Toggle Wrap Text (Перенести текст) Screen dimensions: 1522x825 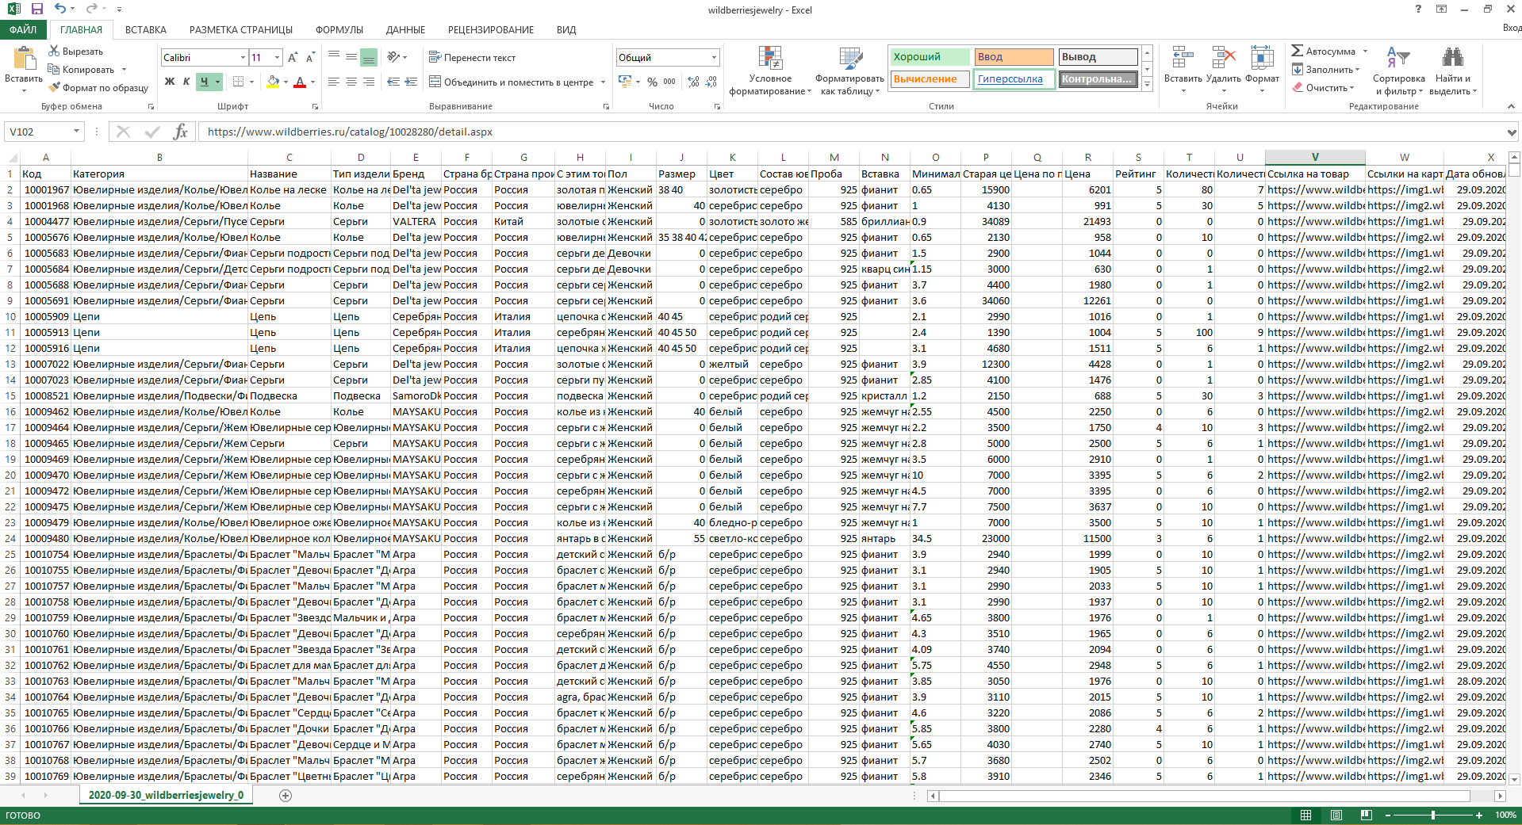click(472, 58)
